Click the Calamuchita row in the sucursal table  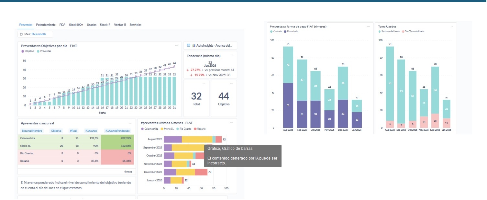point(28,138)
